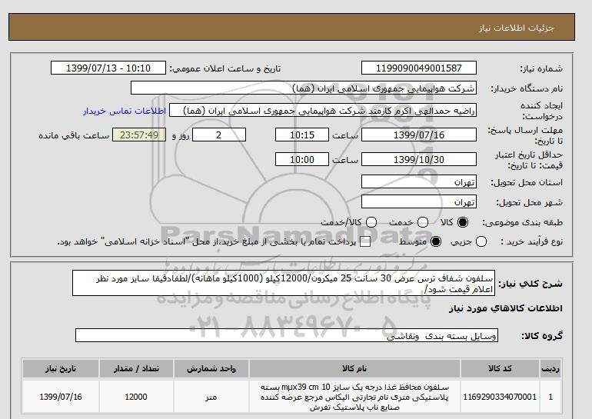Click the تاریخ نیاز column header
The height and width of the screenshot is (419, 592).
61,369
